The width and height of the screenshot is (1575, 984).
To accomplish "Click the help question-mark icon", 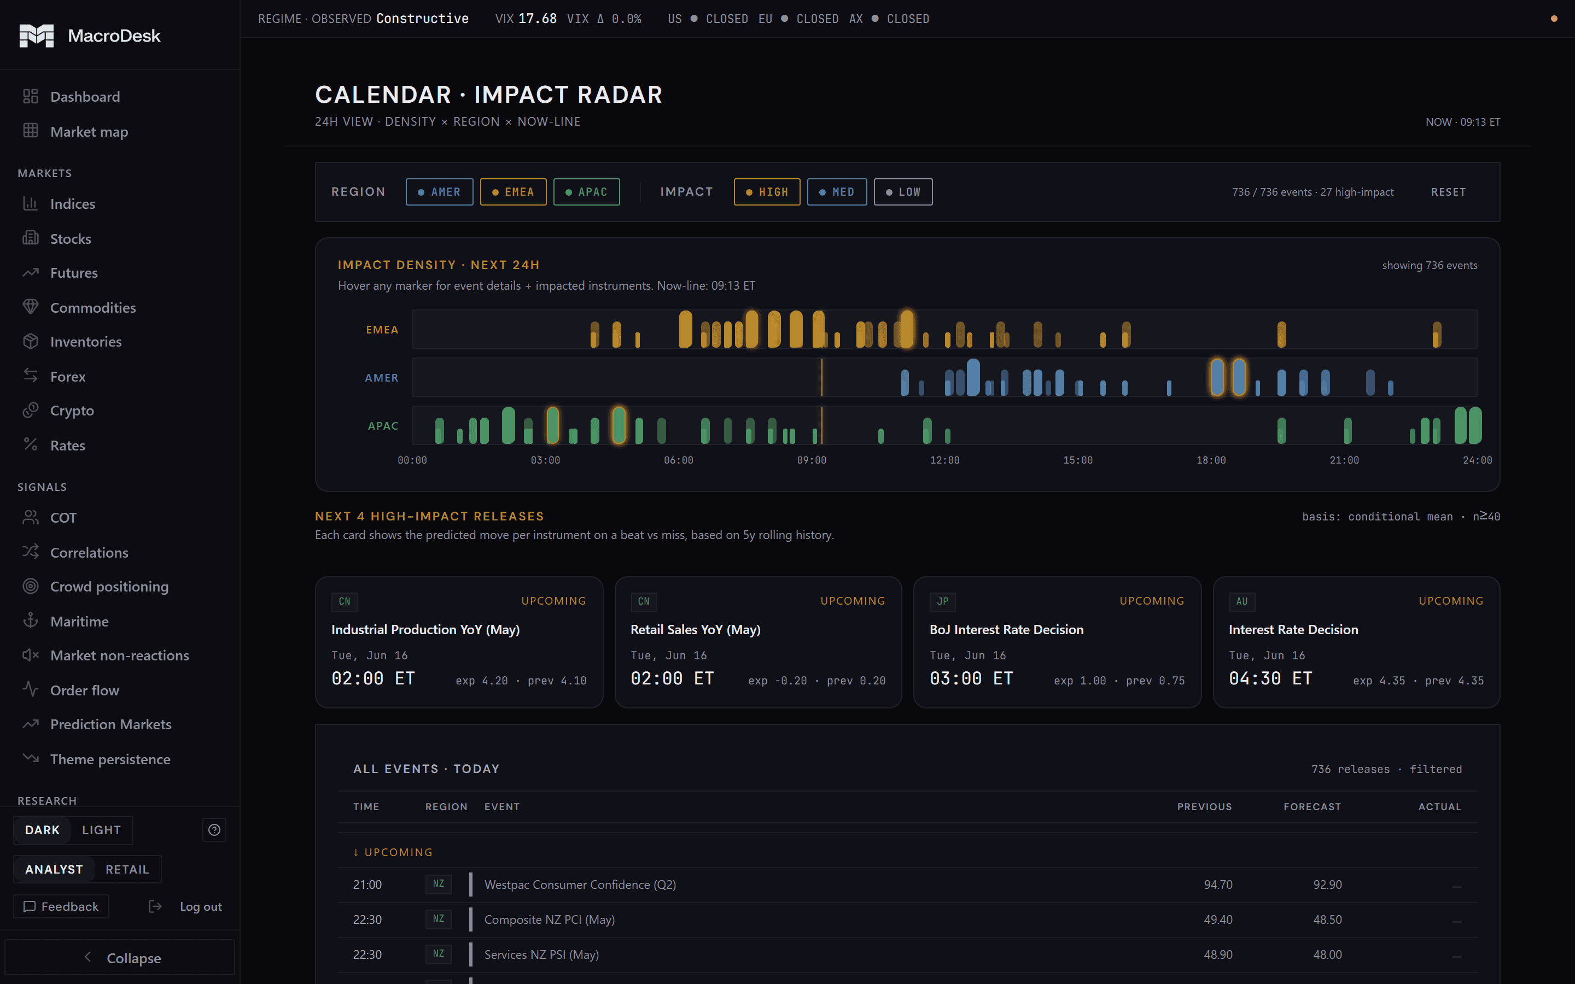I will [x=214, y=830].
